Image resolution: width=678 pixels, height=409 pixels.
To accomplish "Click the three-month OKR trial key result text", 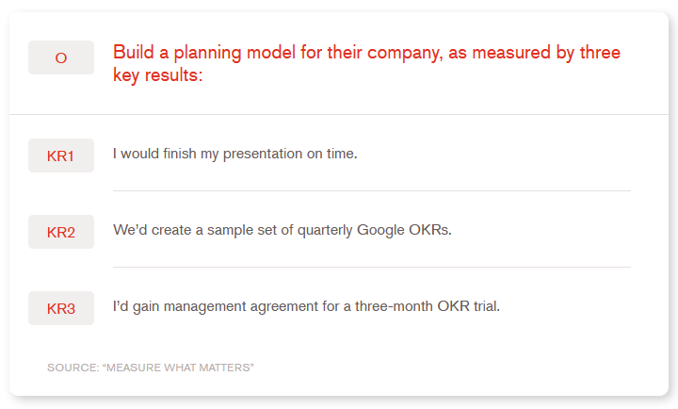I will click(306, 306).
